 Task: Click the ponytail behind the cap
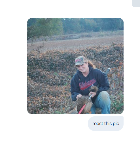pyautogui.click(x=91, y=64)
